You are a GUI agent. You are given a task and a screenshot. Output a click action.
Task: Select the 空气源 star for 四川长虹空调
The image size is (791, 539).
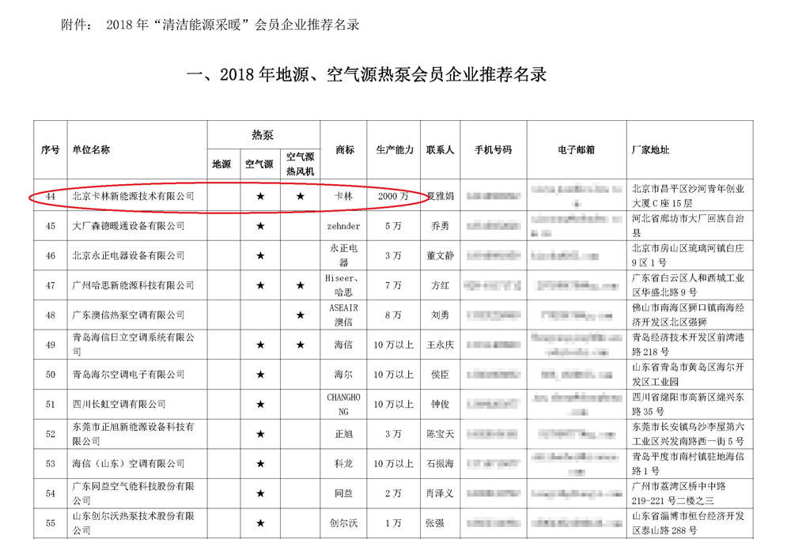pyautogui.click(x=260, y=405)
